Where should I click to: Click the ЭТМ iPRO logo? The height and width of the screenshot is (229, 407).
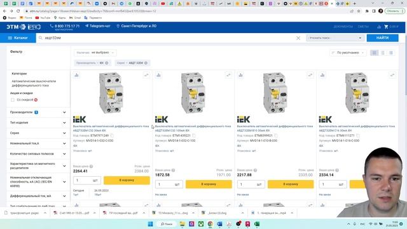(24, 27)
